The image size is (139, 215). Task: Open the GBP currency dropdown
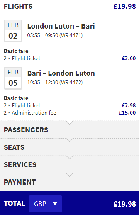click(x=45, y=204)
